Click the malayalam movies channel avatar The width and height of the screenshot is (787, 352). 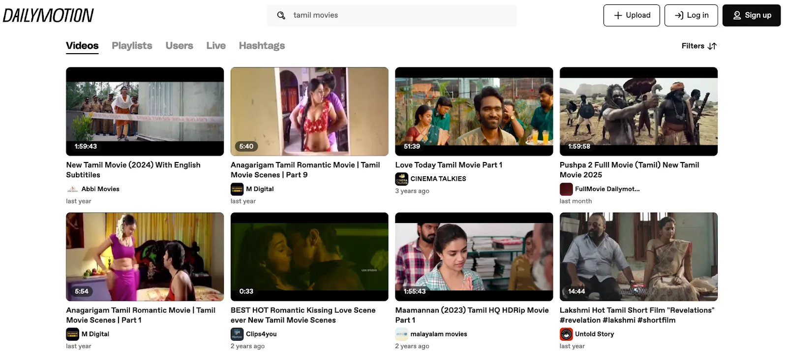pyautogui.click(x=401, y=334)
